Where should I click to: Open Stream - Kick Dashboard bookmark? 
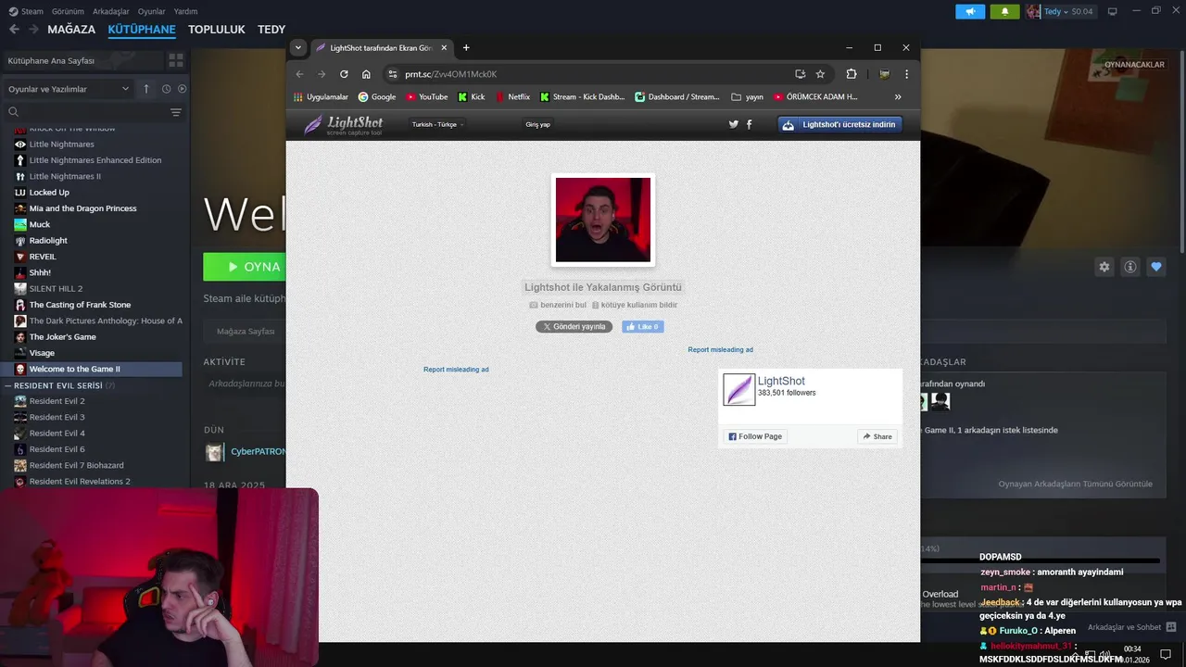coord(582,96)
